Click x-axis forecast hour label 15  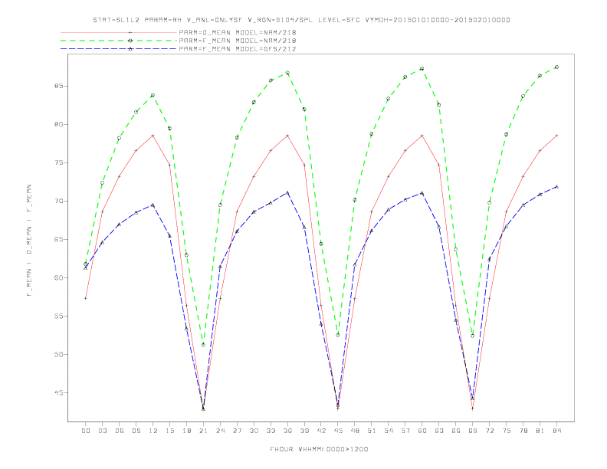[x=169, y=431]
